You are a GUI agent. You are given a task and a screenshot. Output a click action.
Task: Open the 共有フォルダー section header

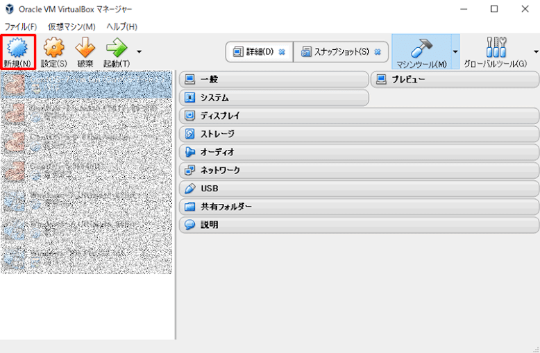(360, 207)
